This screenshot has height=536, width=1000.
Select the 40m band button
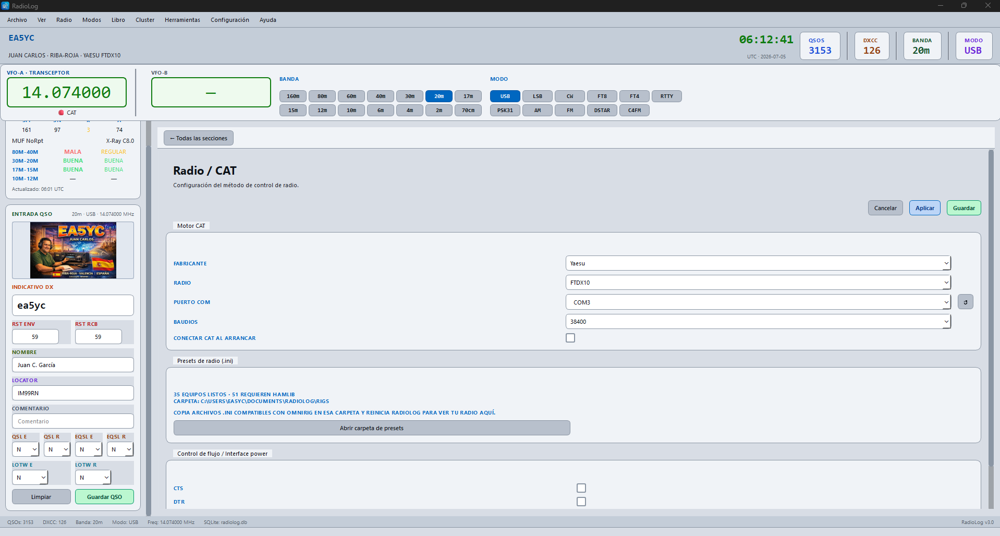point(381,96)
